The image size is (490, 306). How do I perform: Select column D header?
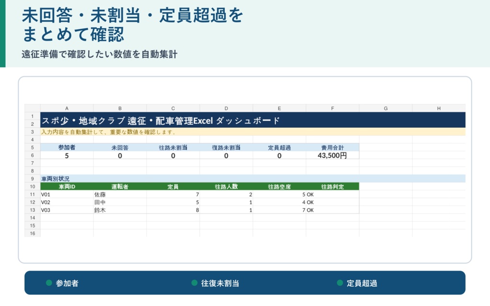click(226, 109)
